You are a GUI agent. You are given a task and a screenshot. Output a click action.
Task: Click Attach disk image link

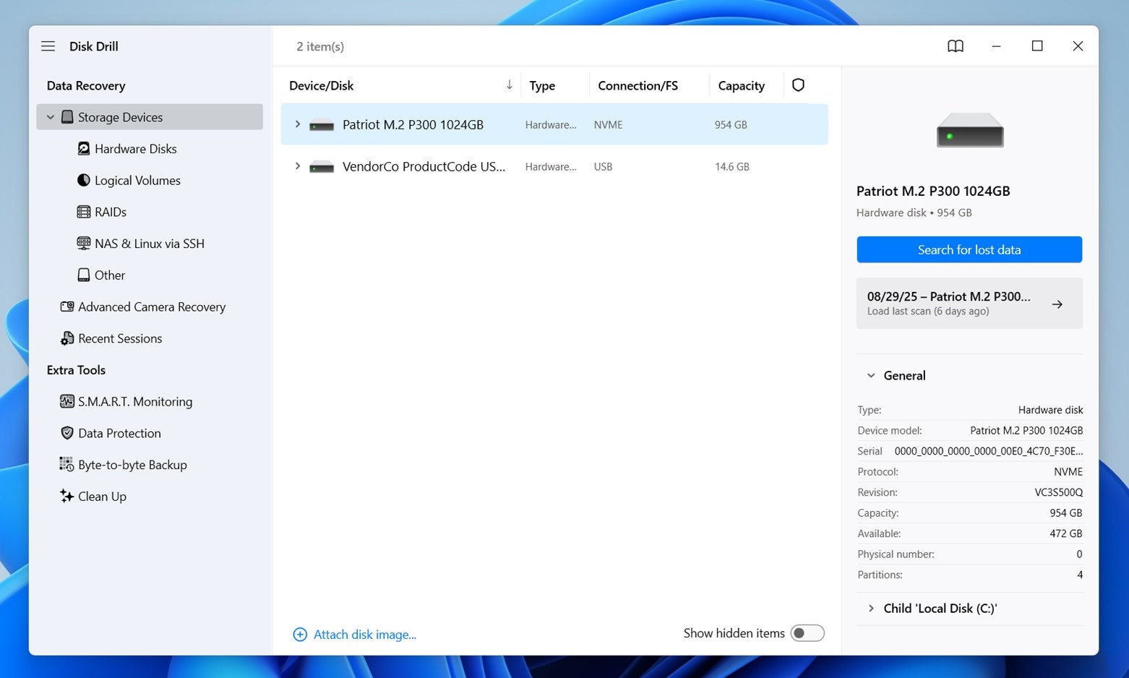(365, 634)
